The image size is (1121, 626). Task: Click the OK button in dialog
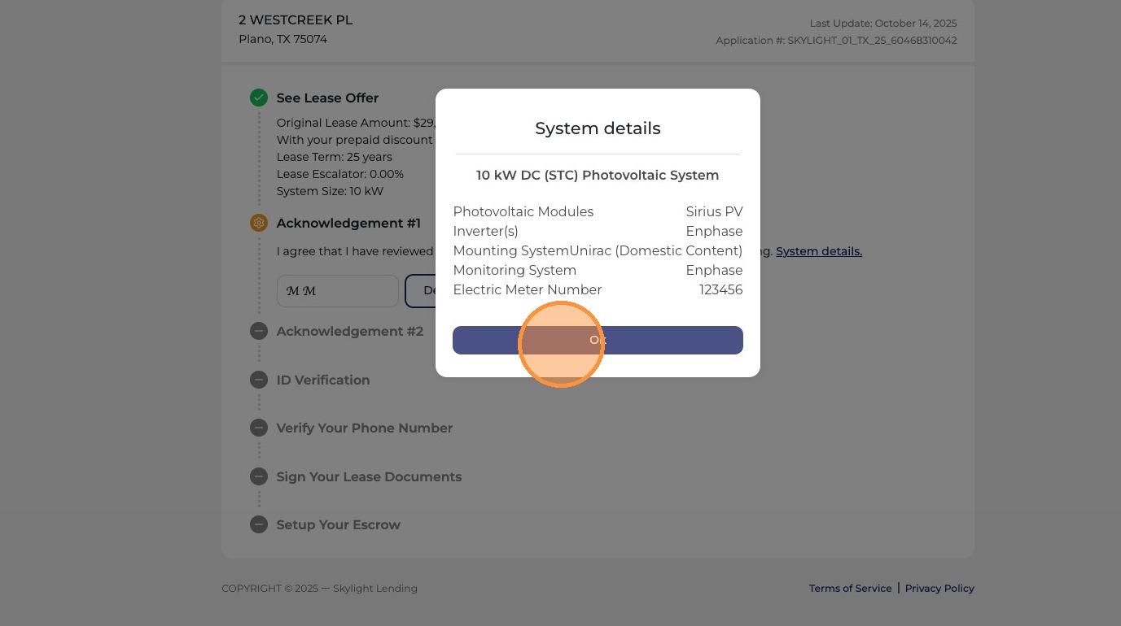[598, 340]
